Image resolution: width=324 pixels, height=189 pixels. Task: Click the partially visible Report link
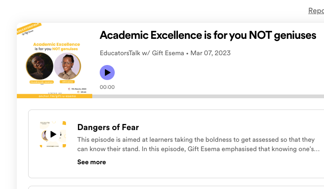pos(316,11)
